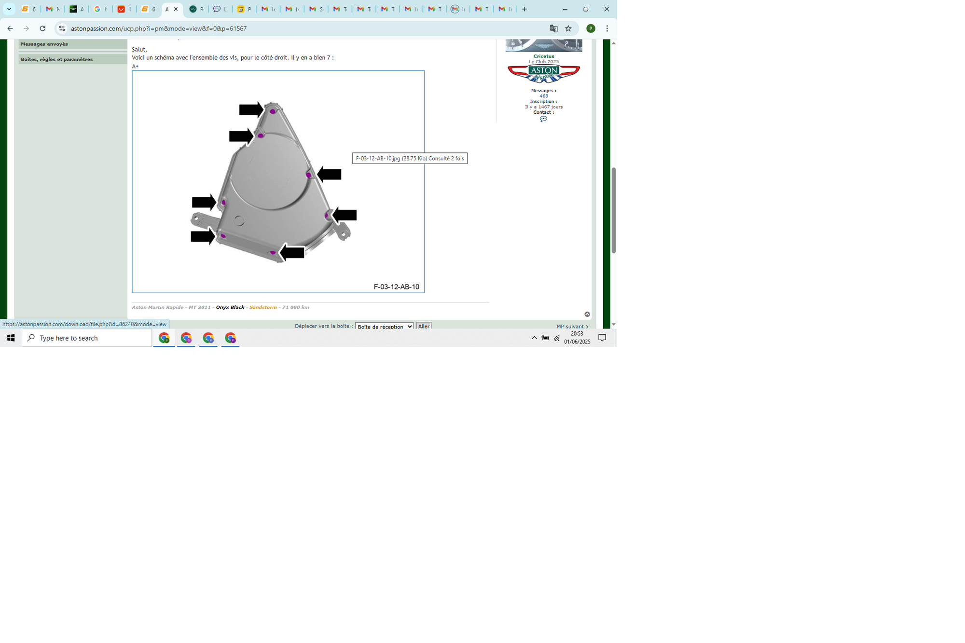Click the reload page icon
Screen dimensions: 965x643
42,28
